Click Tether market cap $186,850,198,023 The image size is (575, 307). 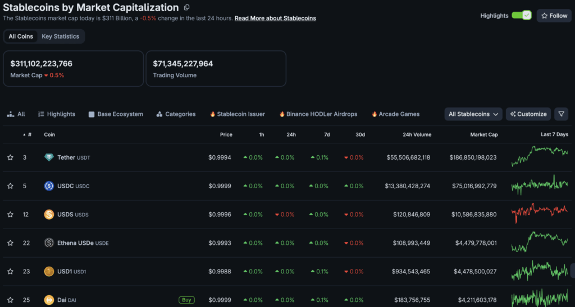[x=473, y=157]
